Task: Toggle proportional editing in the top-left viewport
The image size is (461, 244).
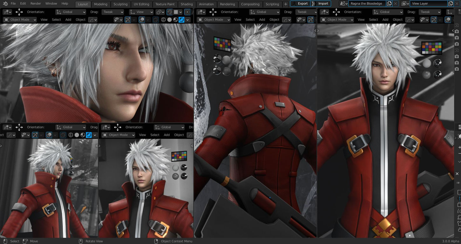Action: click(187, 12)
